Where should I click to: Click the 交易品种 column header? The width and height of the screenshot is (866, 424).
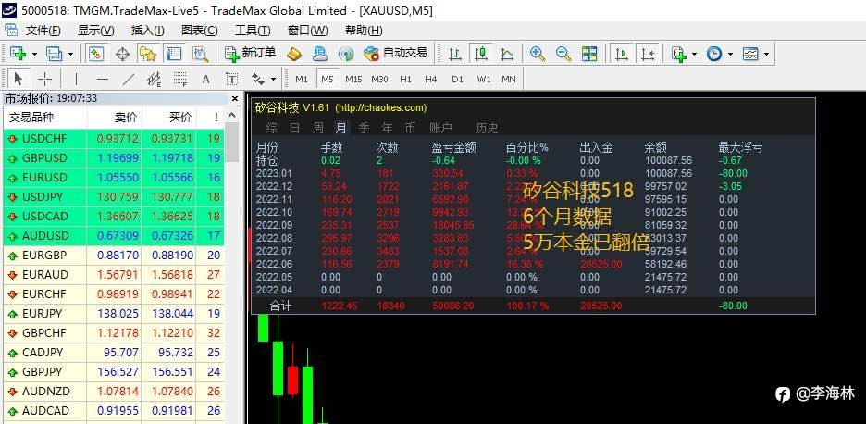point(31,118)
